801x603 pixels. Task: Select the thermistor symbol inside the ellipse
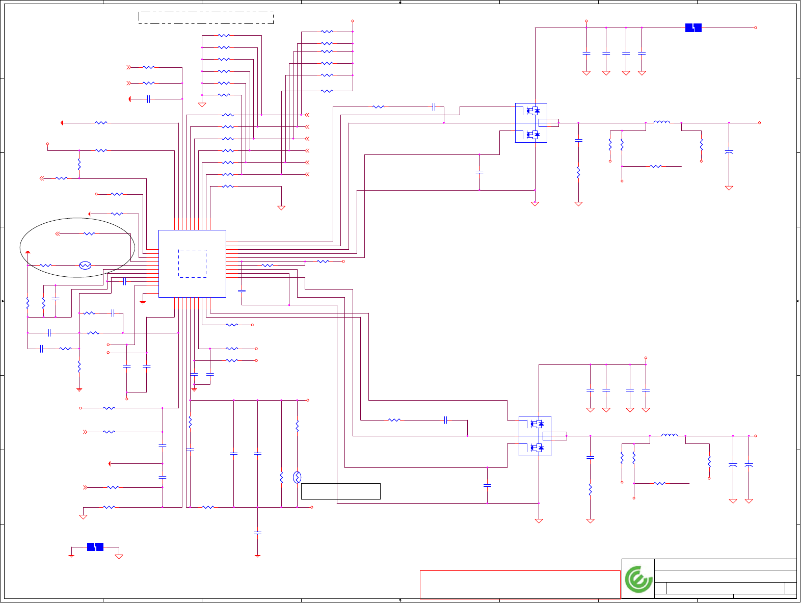(85, 265)
